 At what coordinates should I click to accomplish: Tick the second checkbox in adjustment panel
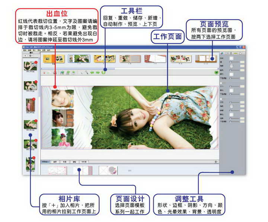point(221,99)
